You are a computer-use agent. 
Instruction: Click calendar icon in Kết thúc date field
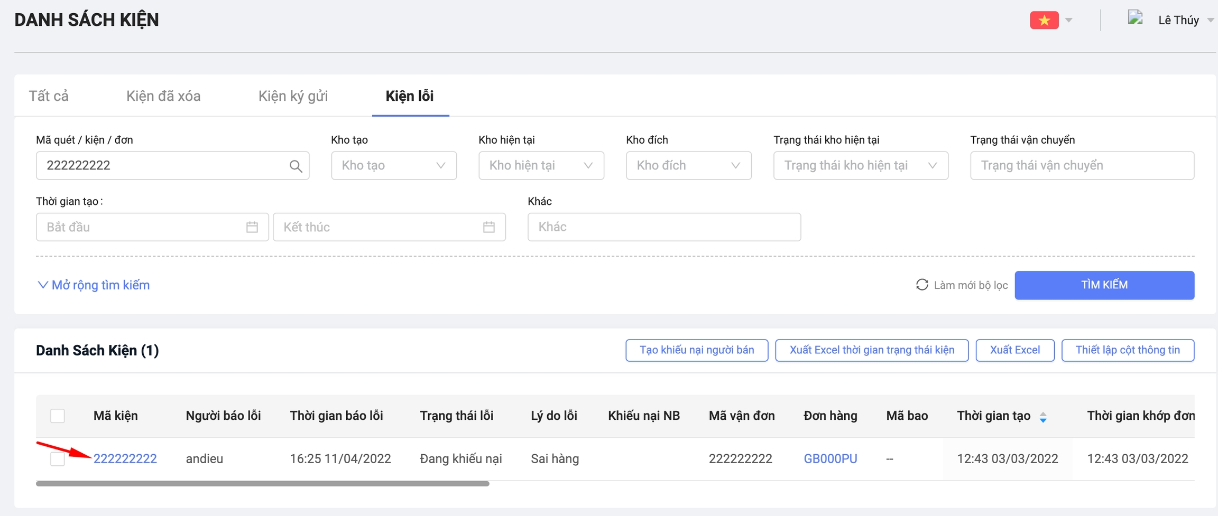[489, 227]
